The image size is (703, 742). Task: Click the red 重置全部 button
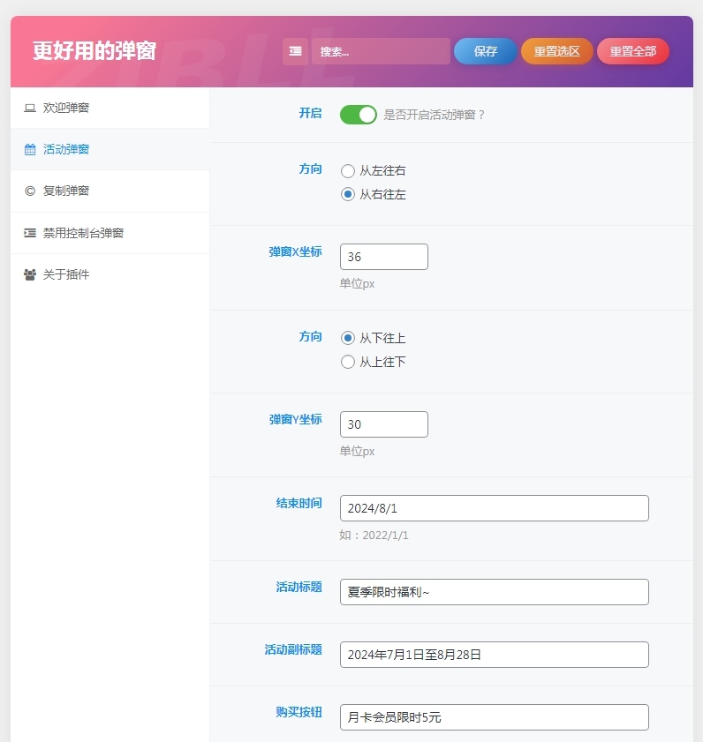[633, 51]
